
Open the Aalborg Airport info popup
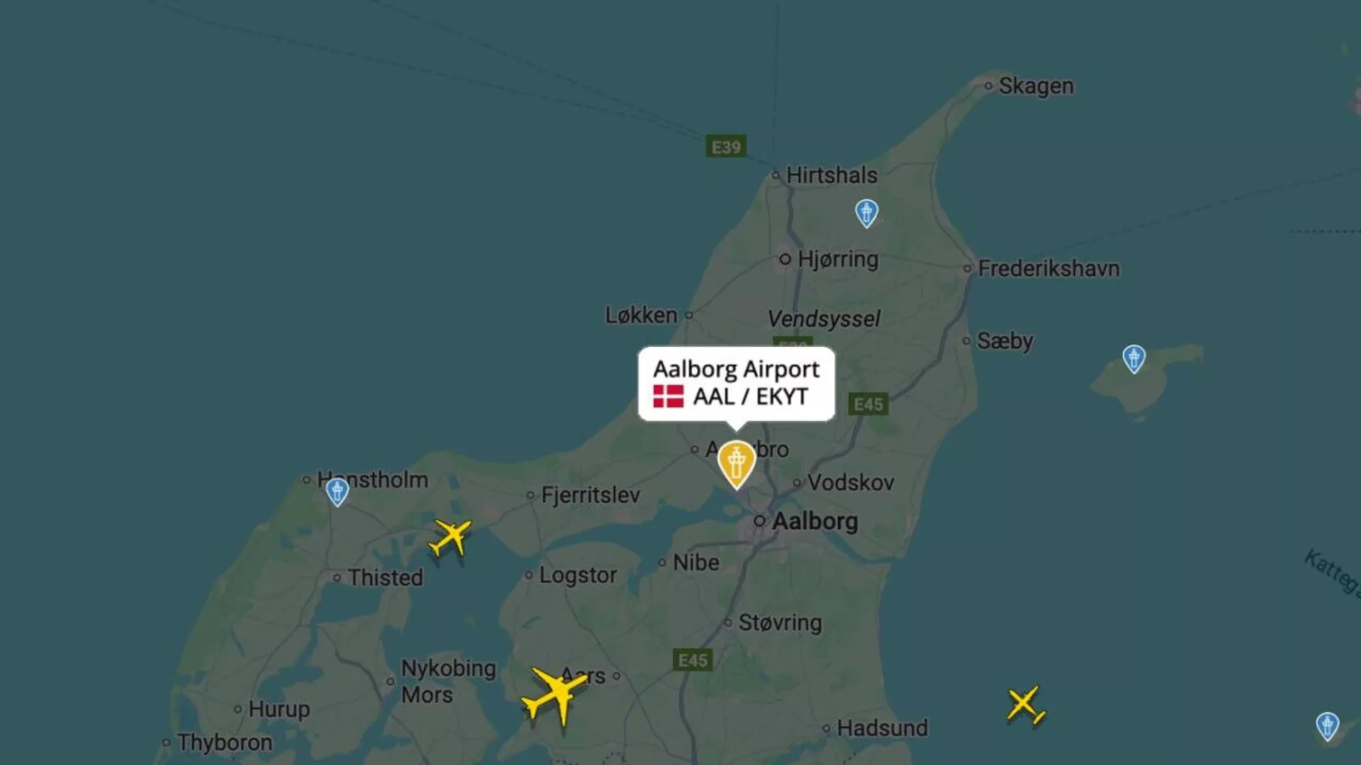736,384
